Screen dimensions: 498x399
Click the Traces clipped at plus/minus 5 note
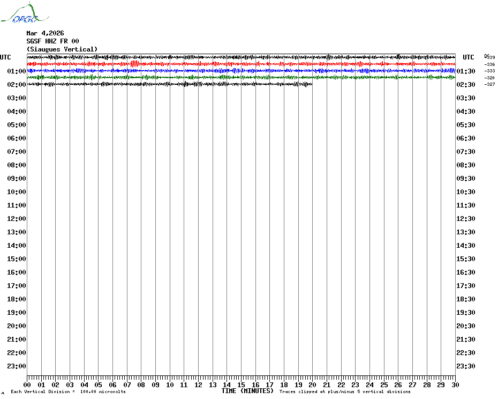345,391
